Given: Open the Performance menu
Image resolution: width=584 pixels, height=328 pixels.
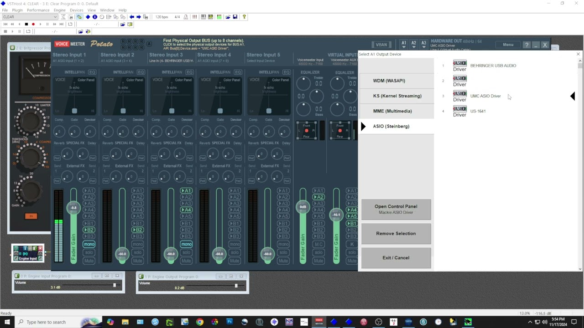Looking at the screenshot, I should coord(38,10).
